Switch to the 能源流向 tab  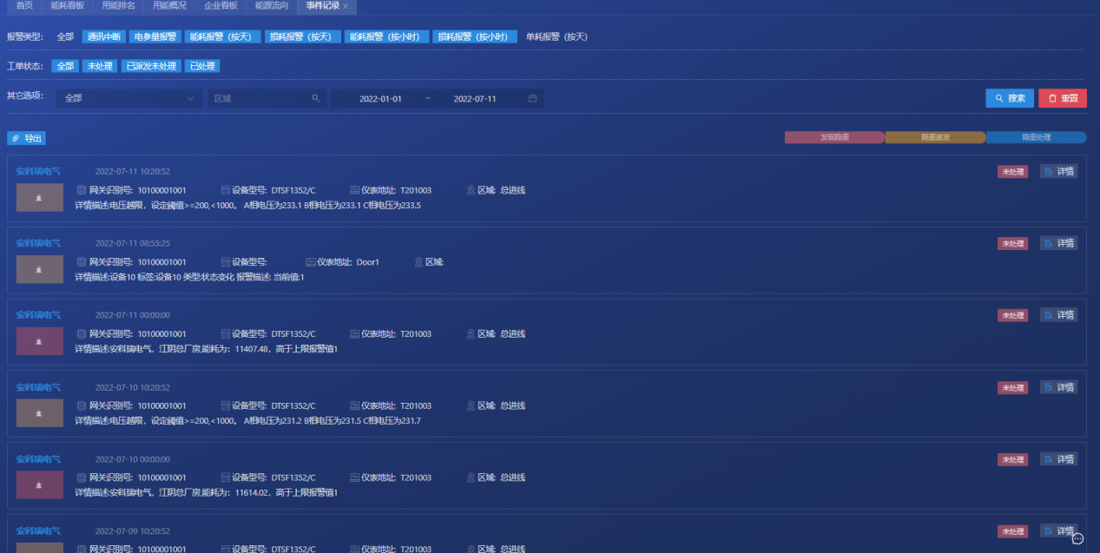click(x=270, y=6)
